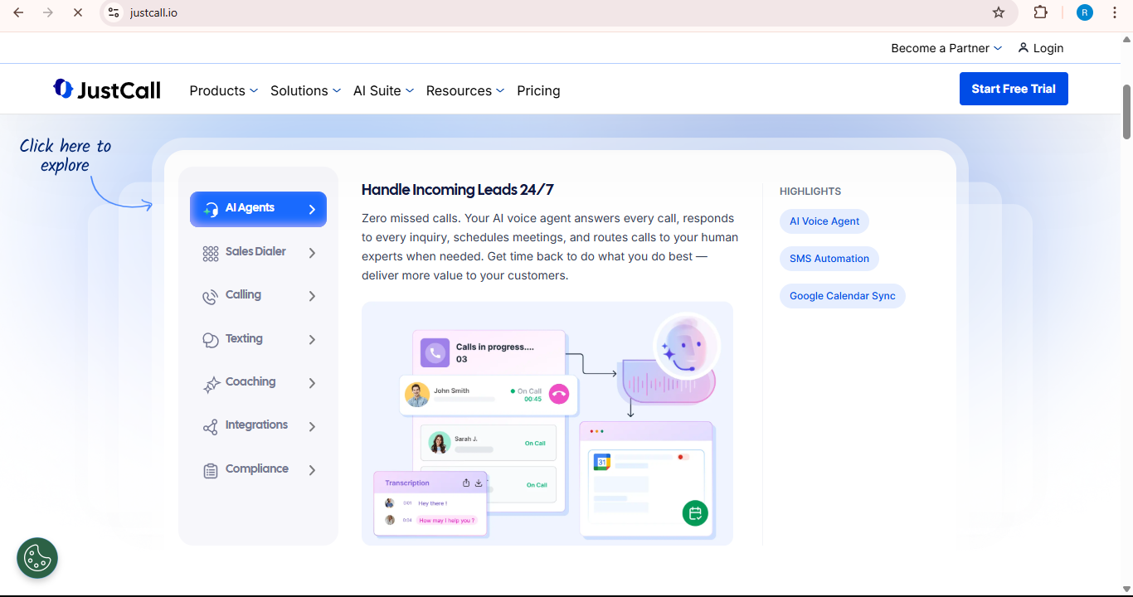Open the browser extensions puzzle icon
1133x597 pixels.
pyautogui.click(x=1040, y=12)
